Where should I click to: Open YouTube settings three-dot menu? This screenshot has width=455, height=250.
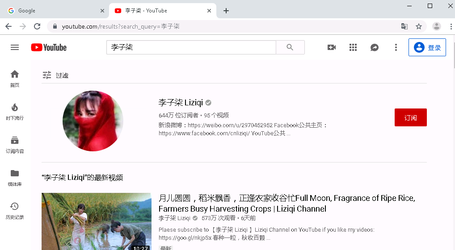396,47
